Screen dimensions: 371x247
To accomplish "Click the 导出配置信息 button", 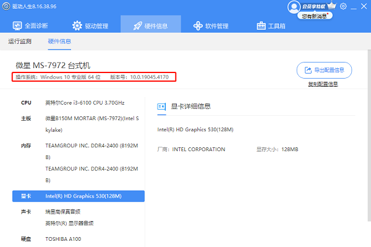I will 324,70.
